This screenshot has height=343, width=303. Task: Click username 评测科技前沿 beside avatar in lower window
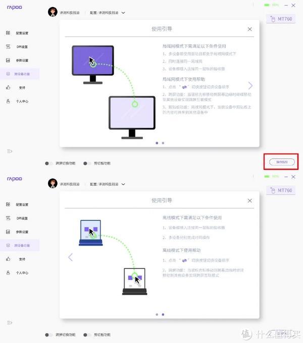coord(70,184)
